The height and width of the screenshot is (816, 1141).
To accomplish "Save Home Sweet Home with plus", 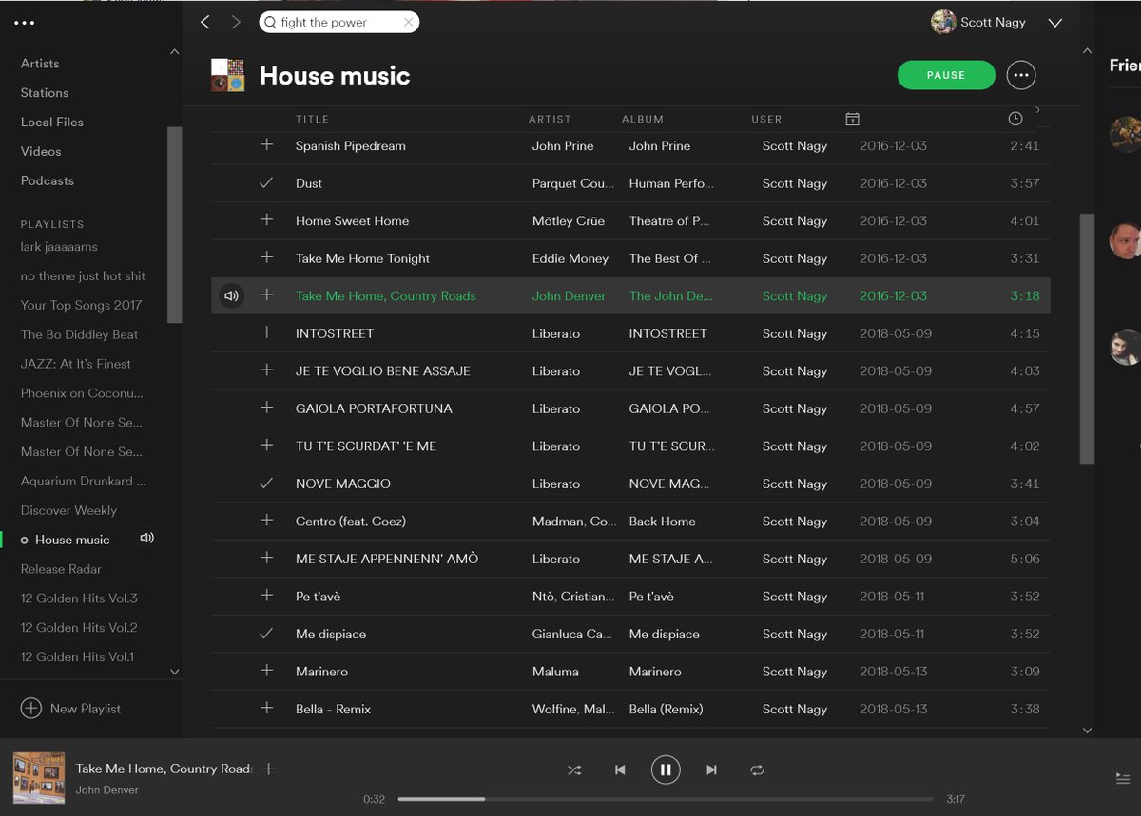I will (266, 220).
